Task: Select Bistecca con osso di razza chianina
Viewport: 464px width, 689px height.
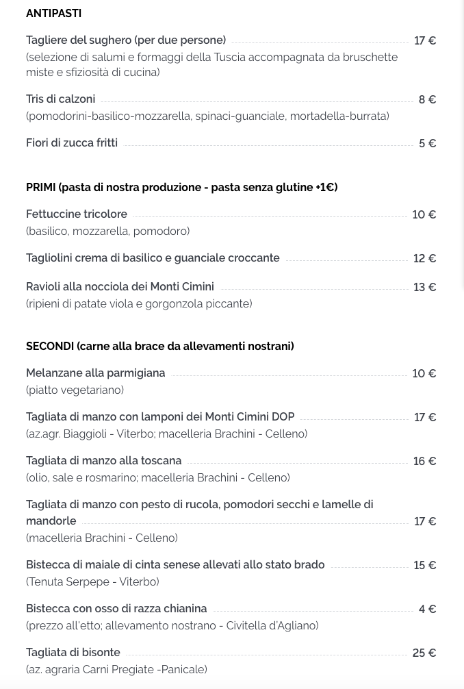Action: click(x=116, y=609)
